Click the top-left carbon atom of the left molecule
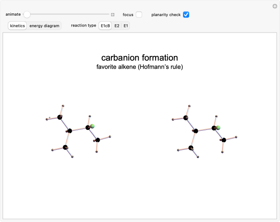Viewport: 280px width, 222px height. point(60,117)
